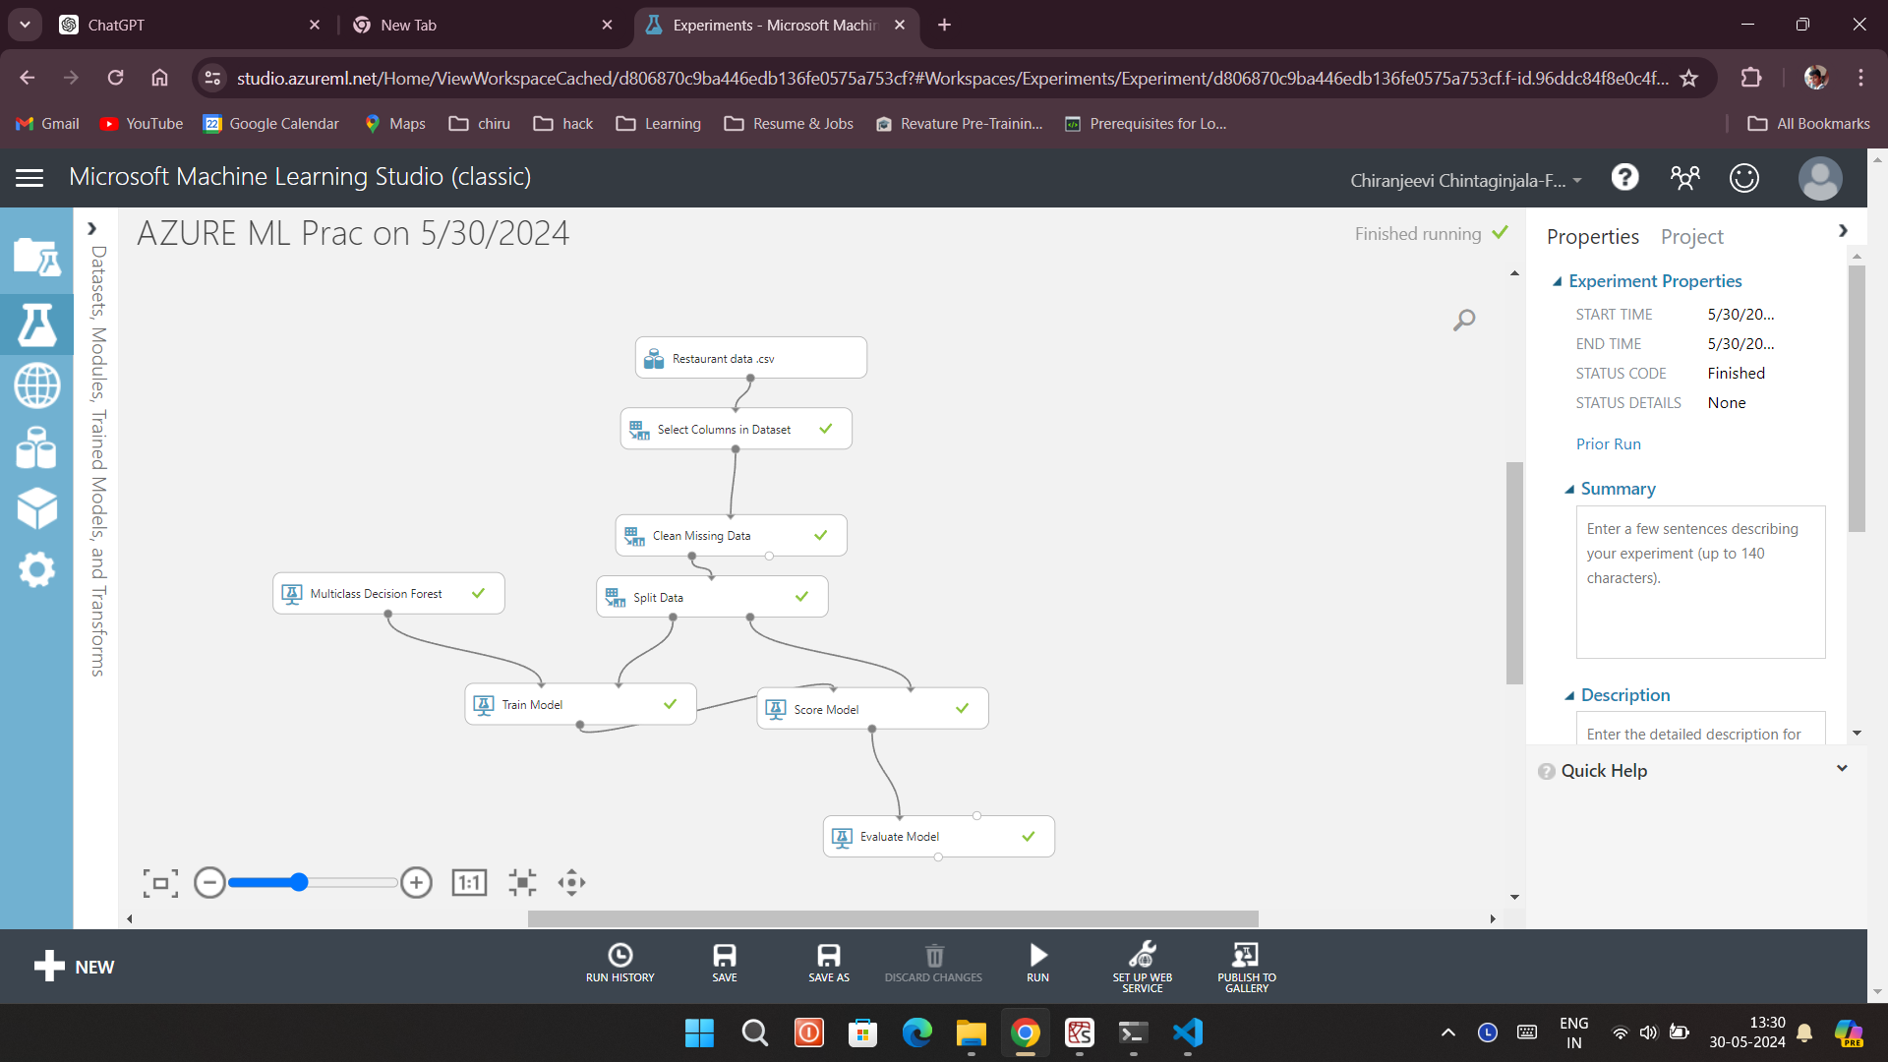Image resolution: width=1888 pixels, height=1062 pixels.
Task: Open the user account avatar
Action: point(1819,179)
